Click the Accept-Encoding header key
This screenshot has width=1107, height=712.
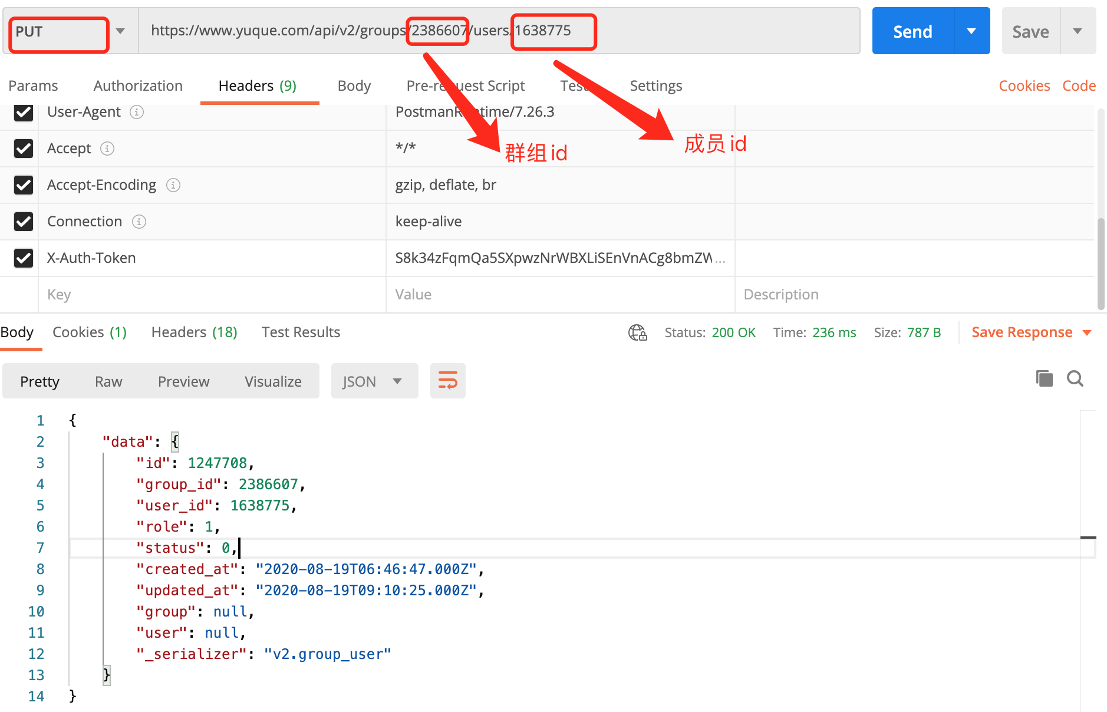tap(101, 185)
